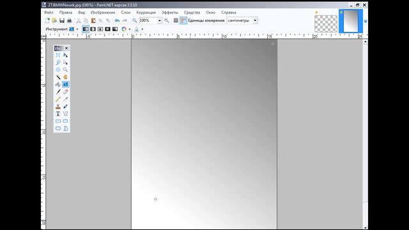Viewport: 409px width, 230px height.
Task: Select the Magic Wand tool
Action: pos(58,77)
